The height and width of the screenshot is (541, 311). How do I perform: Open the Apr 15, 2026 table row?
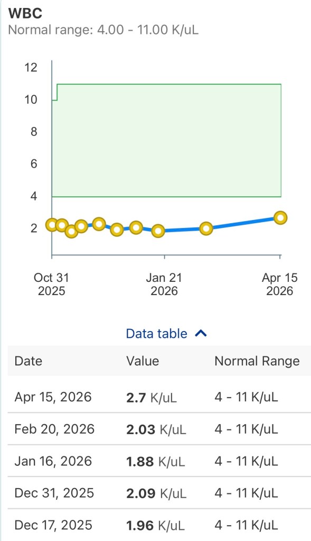[x=155, y=397]
